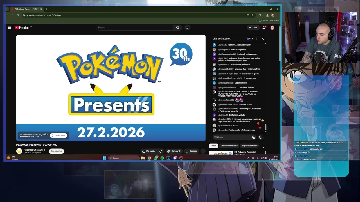Open File Explorer from taskbar

[x=143, y=158]
